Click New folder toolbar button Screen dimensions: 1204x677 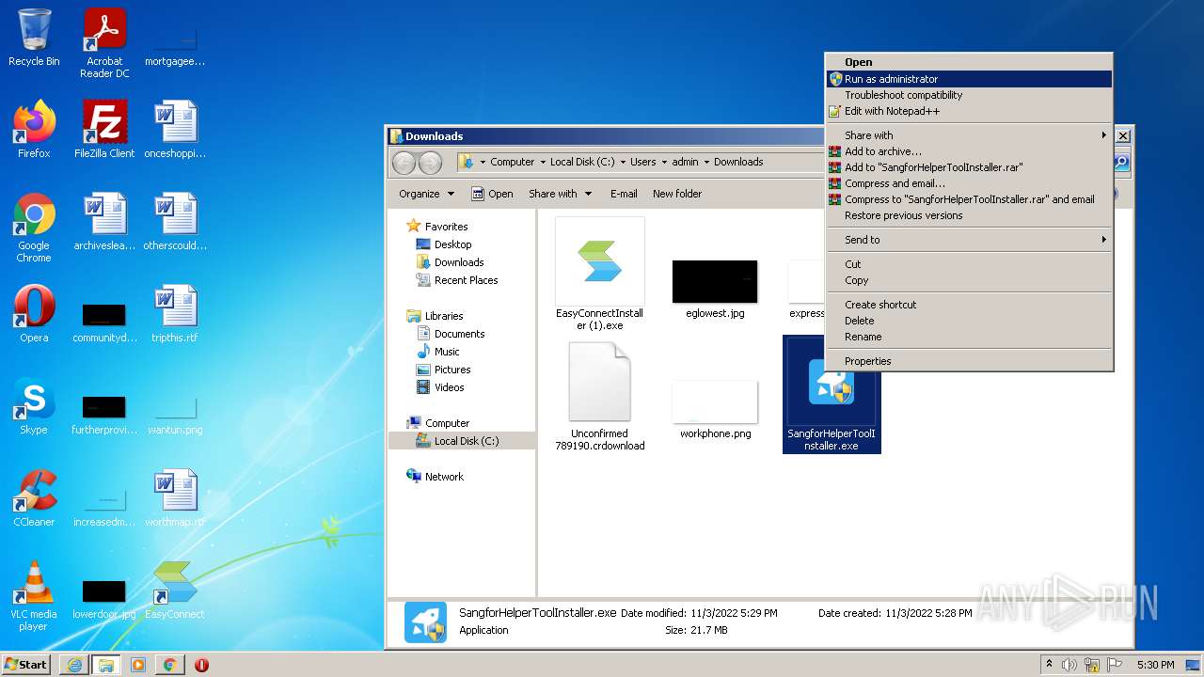tap(677, 194)
